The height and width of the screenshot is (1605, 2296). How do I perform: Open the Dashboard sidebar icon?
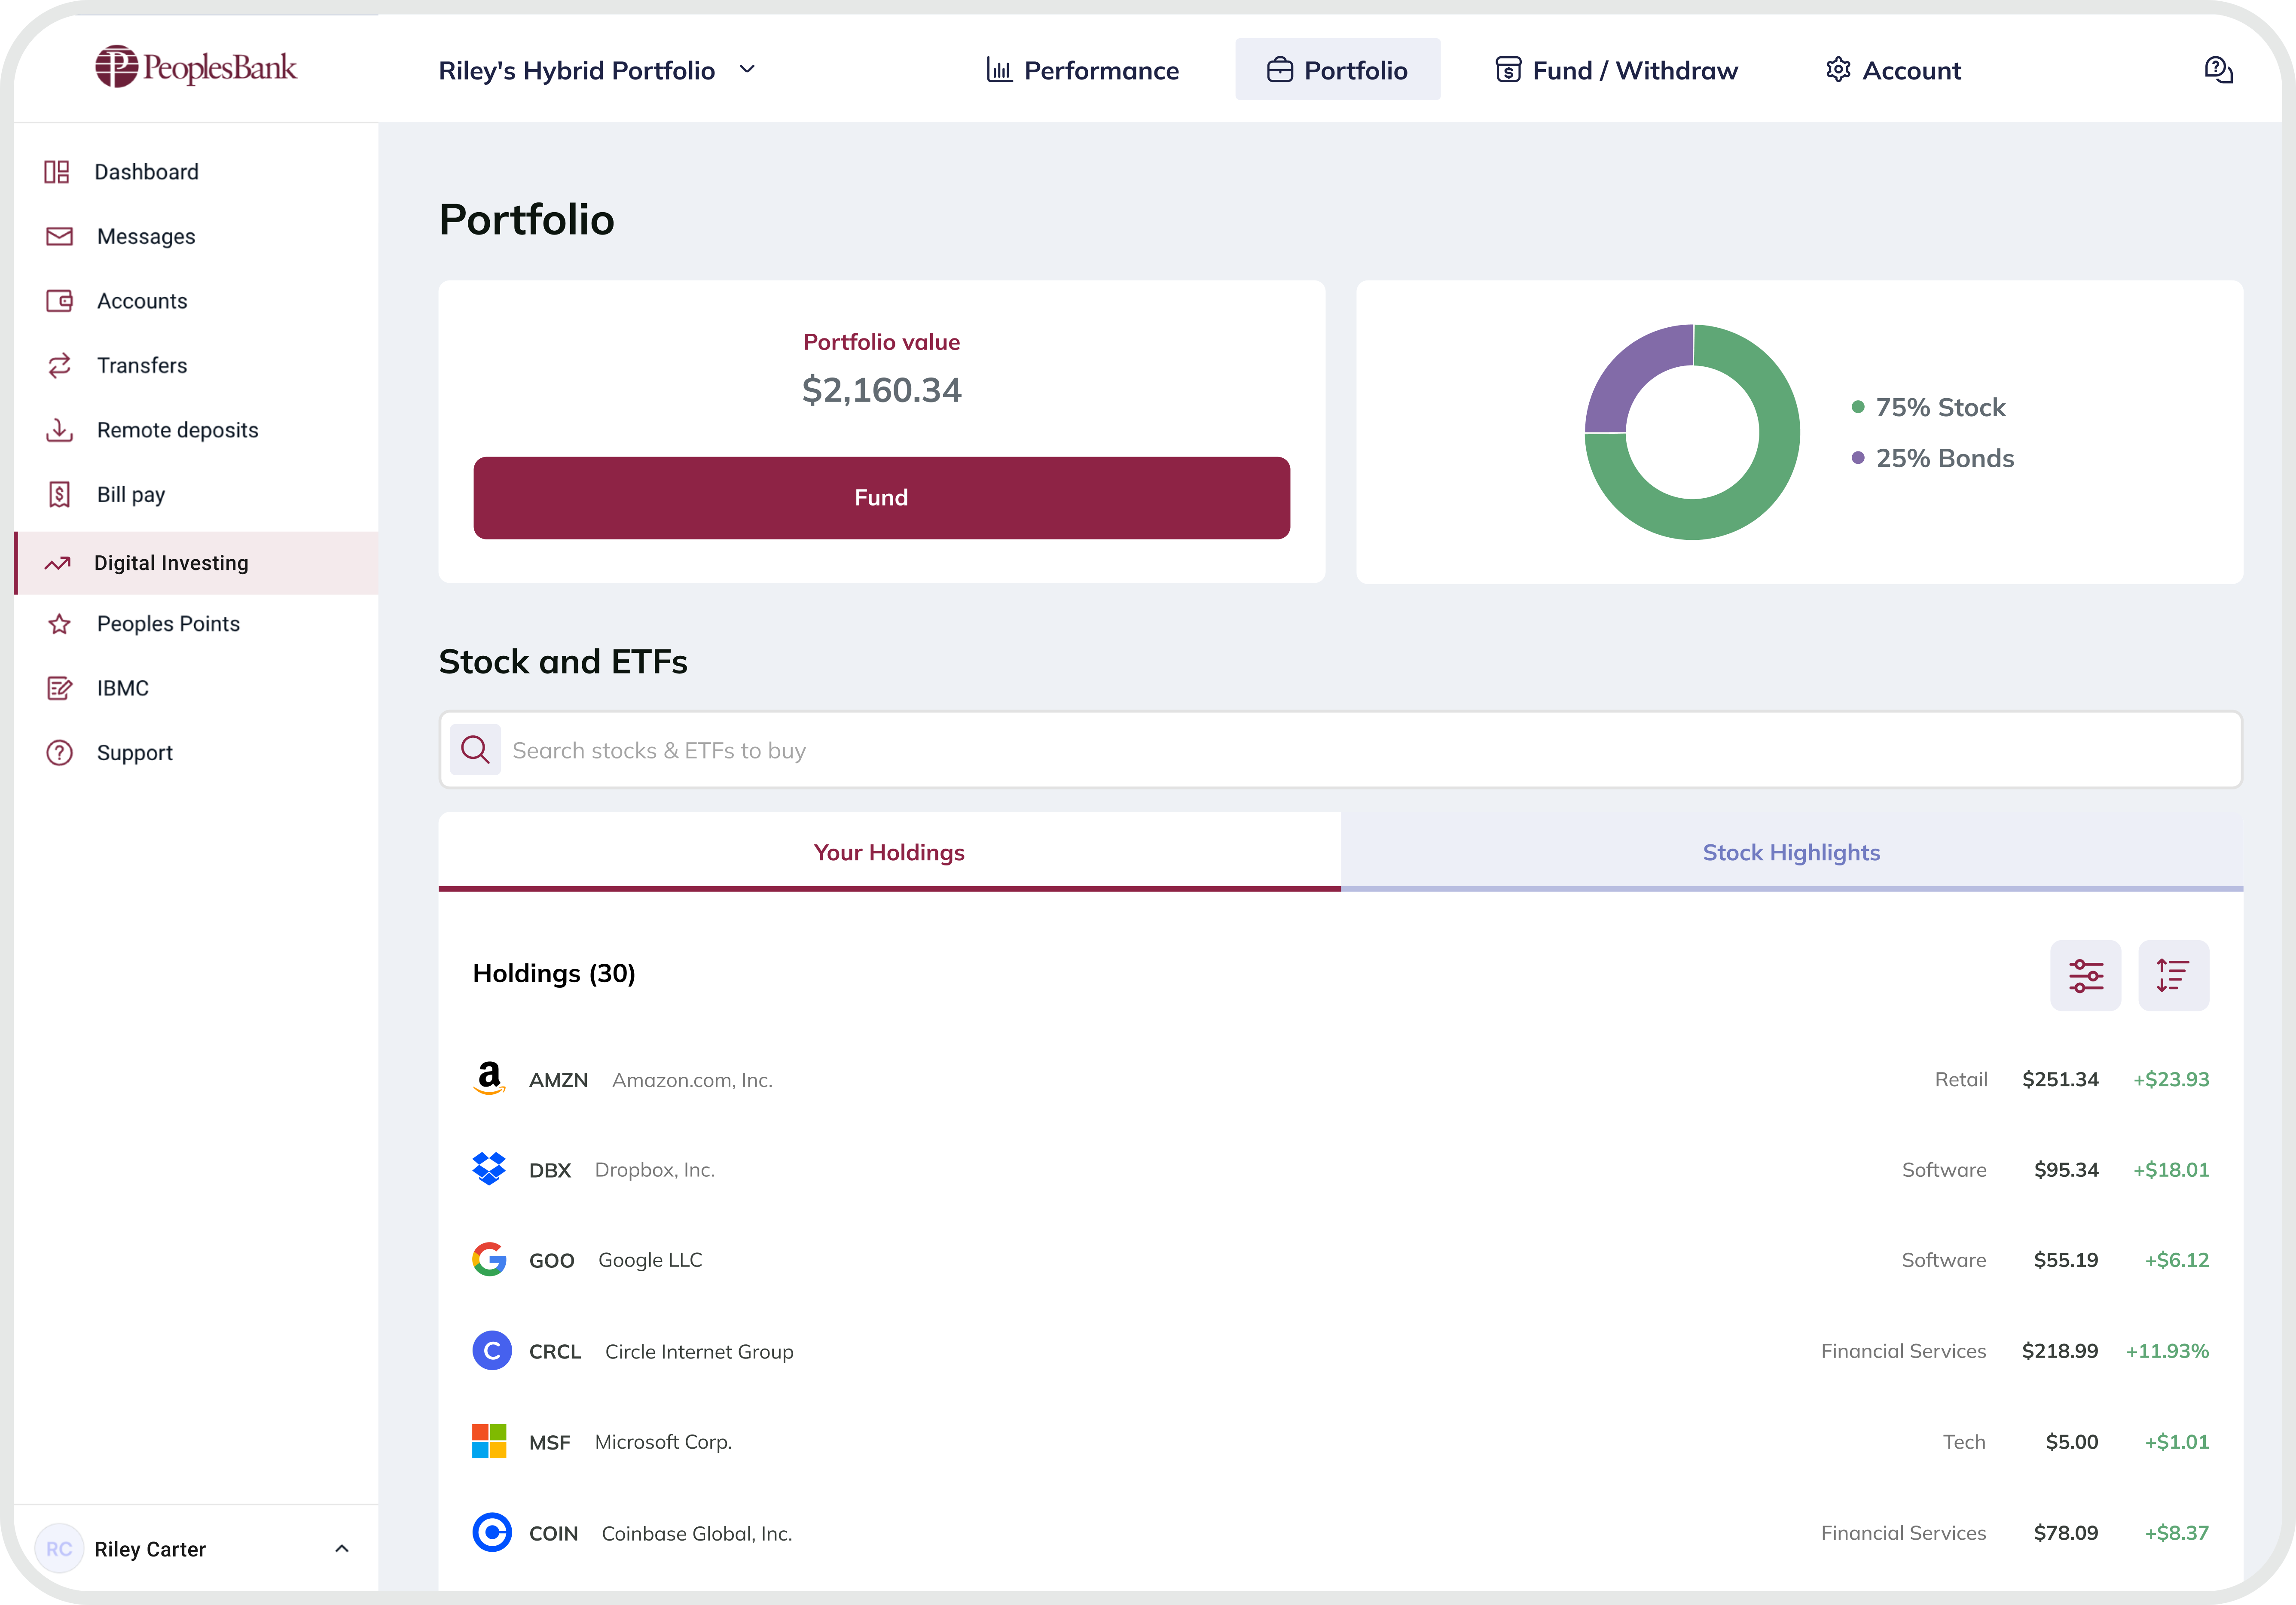click(57, 172)
